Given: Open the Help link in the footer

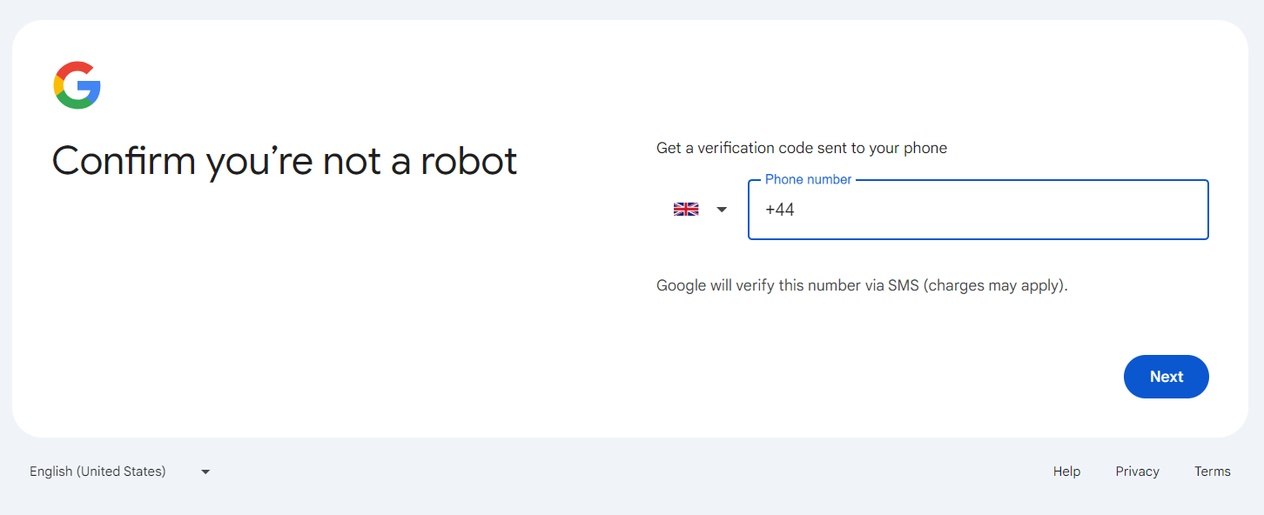Looking at the screenshot, I should (x=1066, y=472).
